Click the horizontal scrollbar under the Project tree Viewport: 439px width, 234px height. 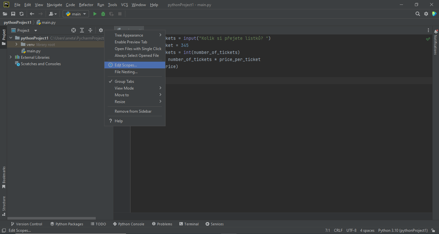click(x=51, y=218)
